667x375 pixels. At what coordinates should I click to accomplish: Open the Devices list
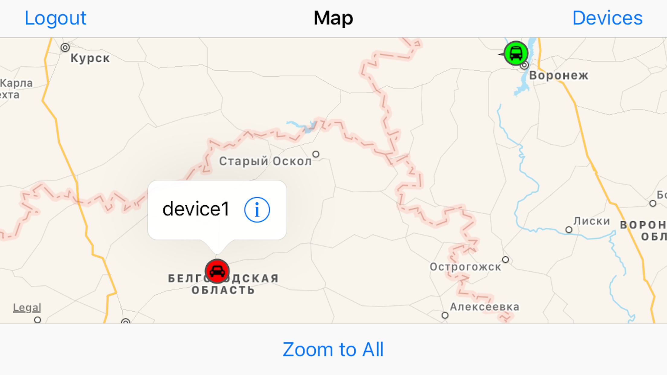pos(607,18)
